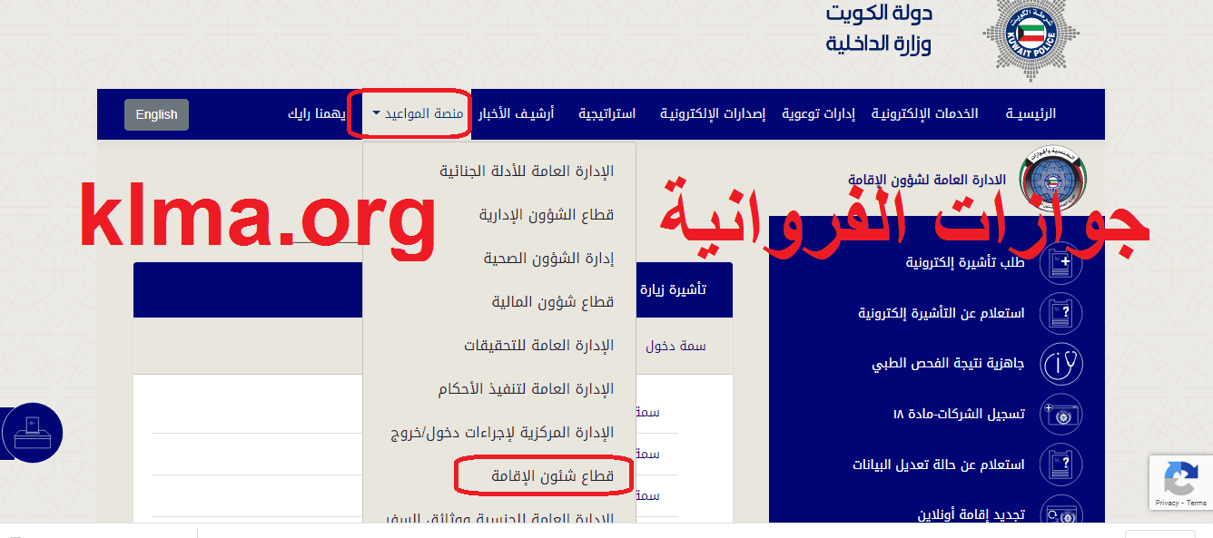The height and width of the screenshot is (538, 1213).
Task: Open the reCAPTCHA Terms link
Action: click(x=1197, y=503)
